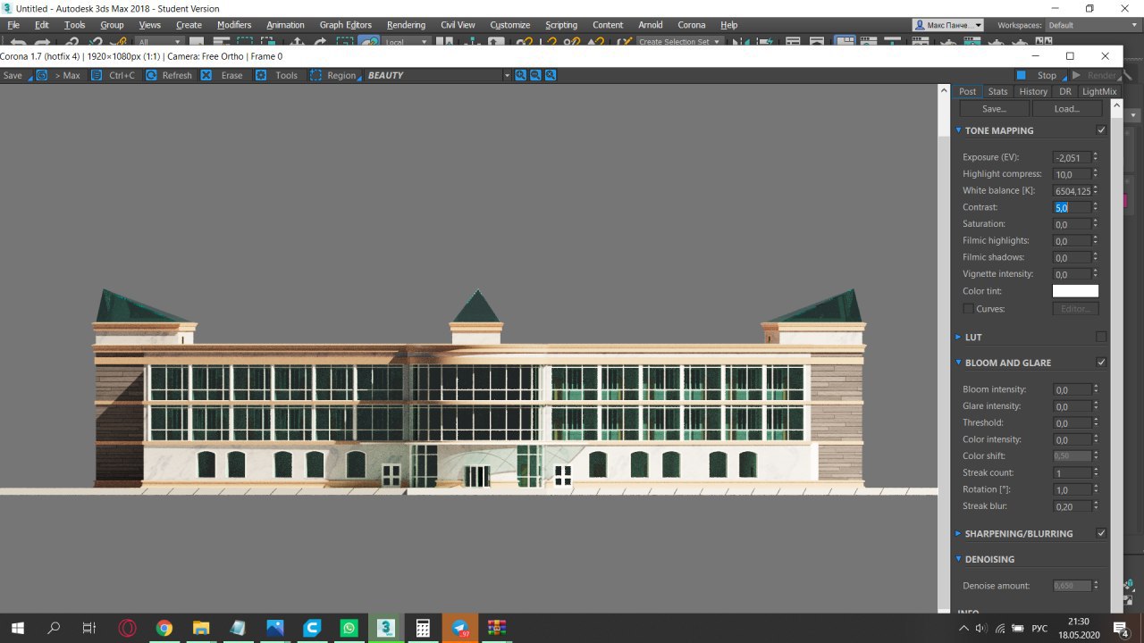Click the White balance [K] value field

point(1072,191)
